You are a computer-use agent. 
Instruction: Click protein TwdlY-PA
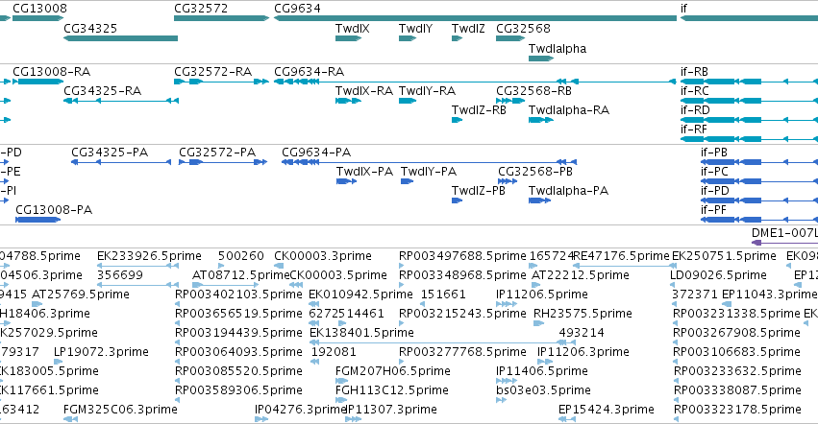pyautogui.click(x=429, y=172)
